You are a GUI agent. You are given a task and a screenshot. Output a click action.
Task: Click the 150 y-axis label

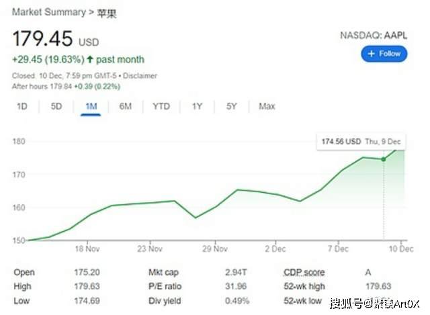19,240
